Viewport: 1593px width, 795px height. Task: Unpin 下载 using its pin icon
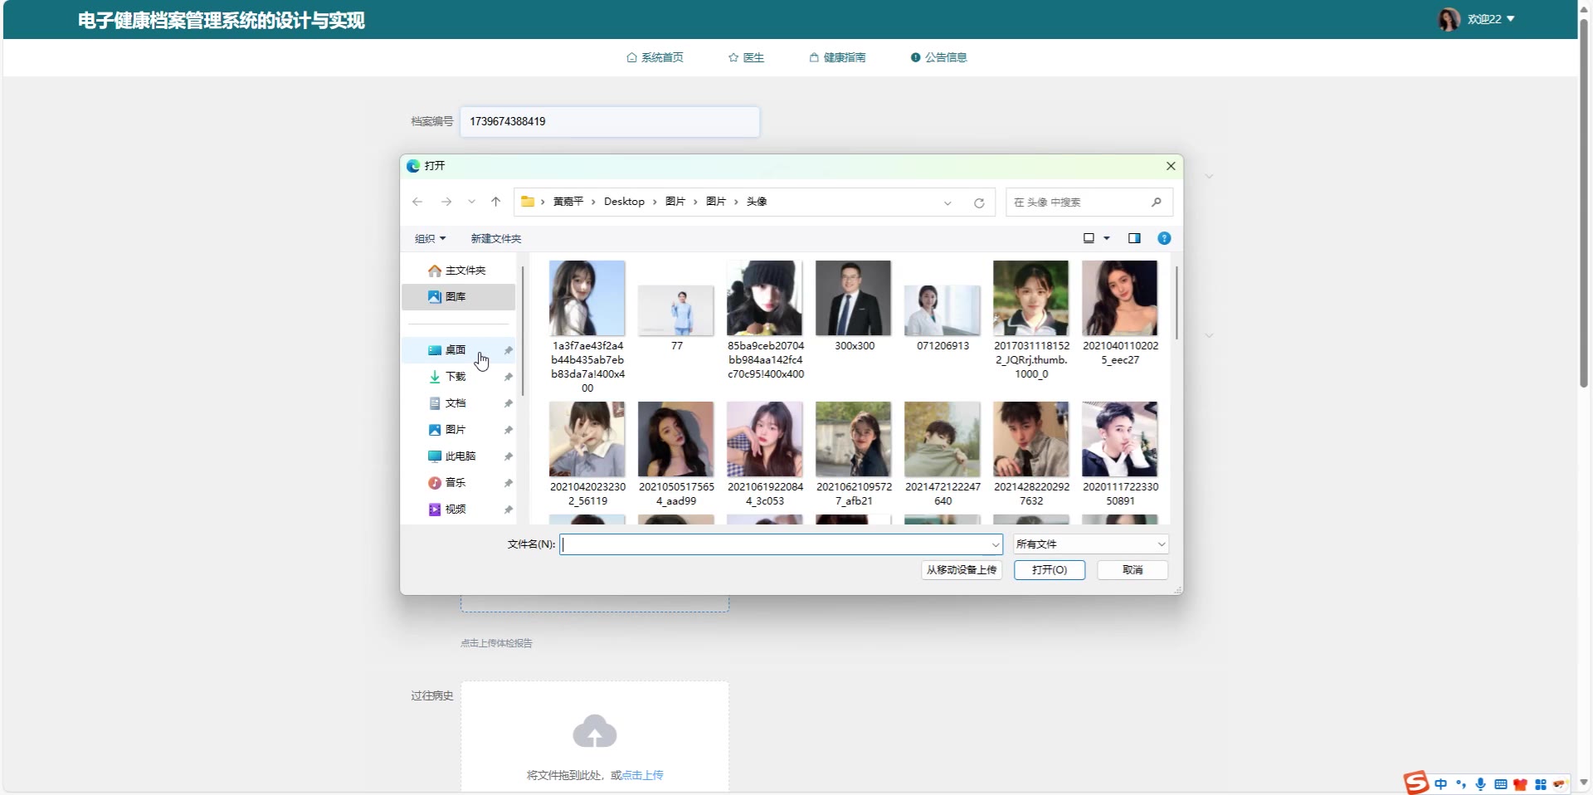coord(508,377)
